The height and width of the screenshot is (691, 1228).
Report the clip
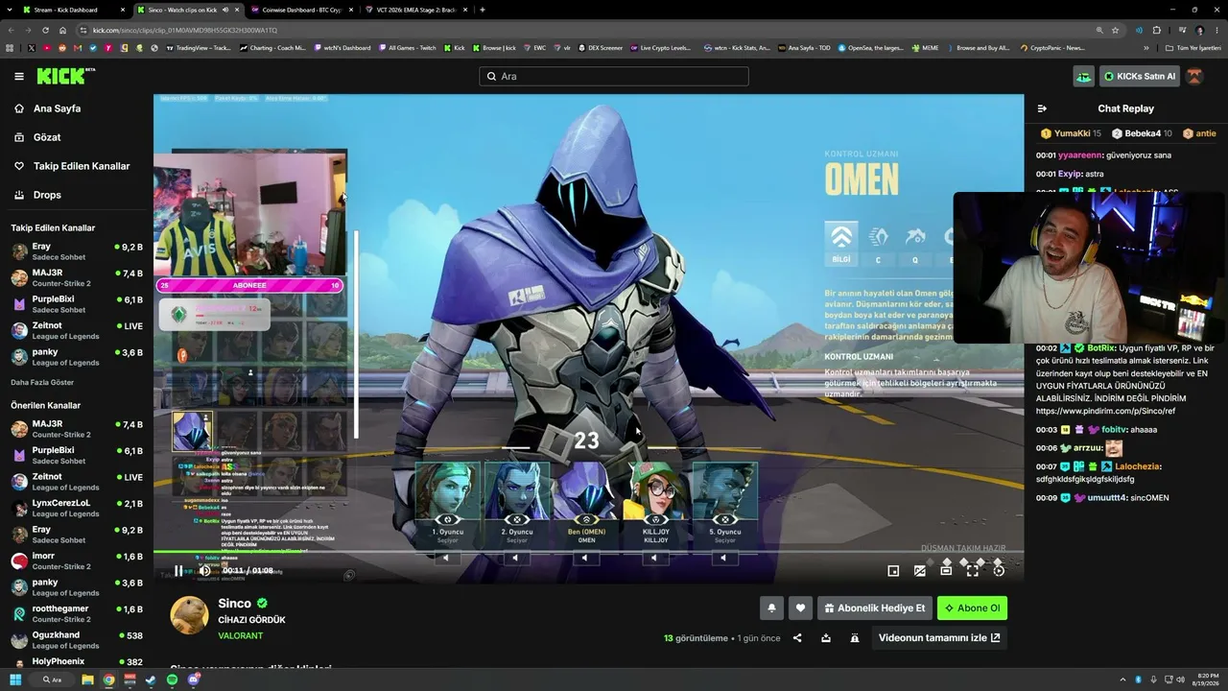point(855,638)
